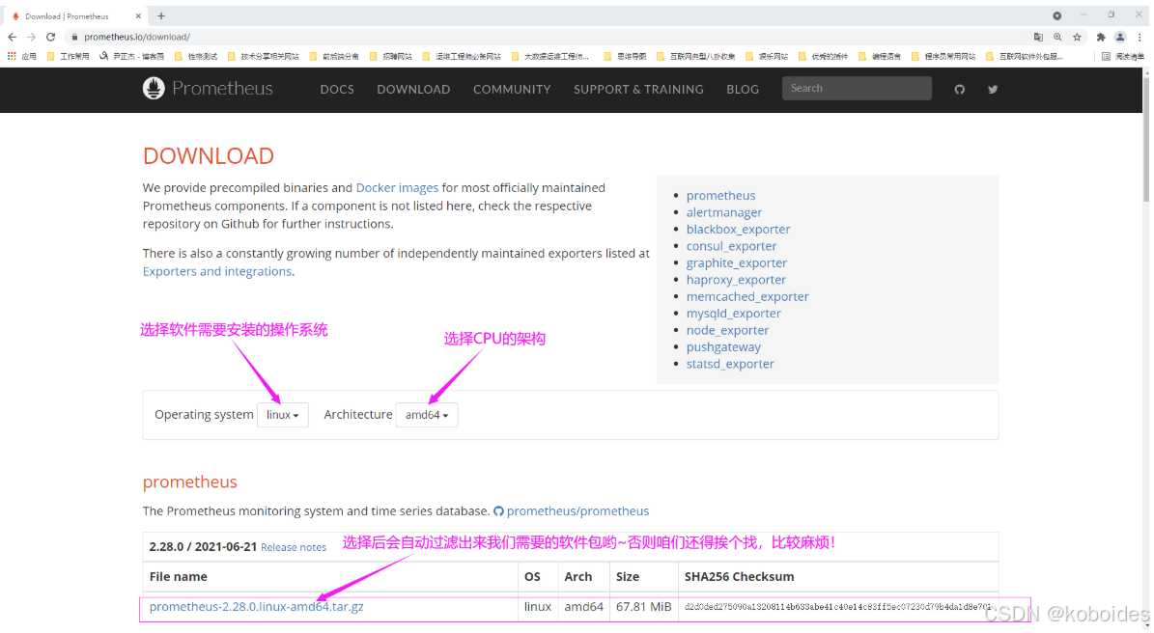Click the 67.81 MiB size cell
Image resolution: width=1154 pixels, height=633 pixels.
point(643,607)
